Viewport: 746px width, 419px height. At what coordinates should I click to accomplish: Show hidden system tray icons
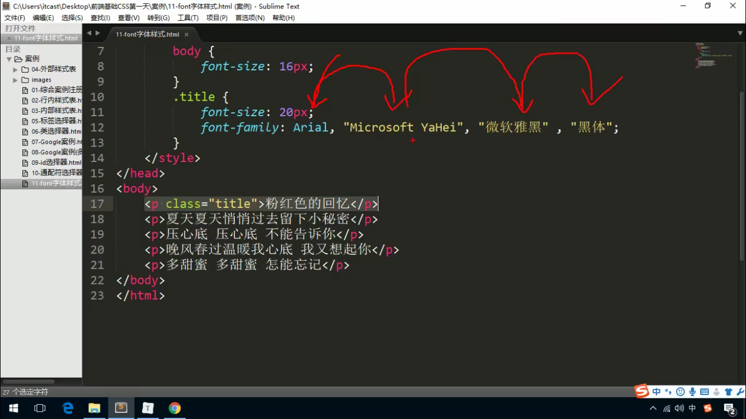click(x=653, y=409)
